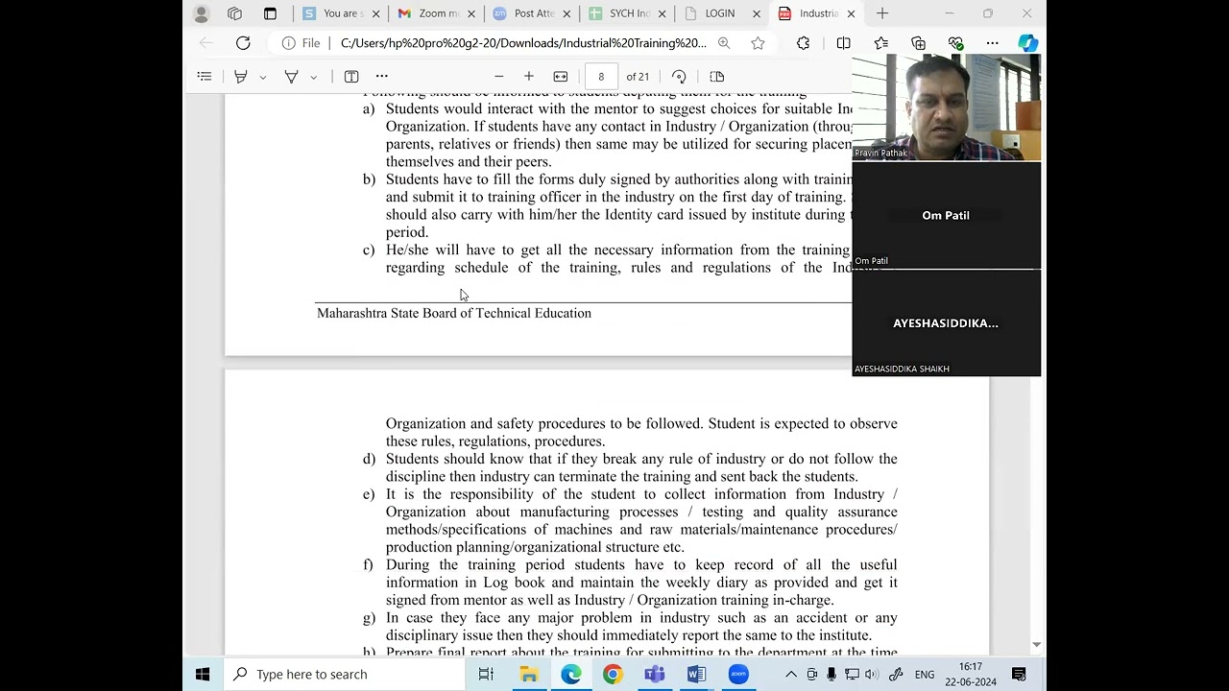This screenshot has width=1229, height=691.
Task: Open the workspaces icon in Edge
Action: tap(235, 13)
